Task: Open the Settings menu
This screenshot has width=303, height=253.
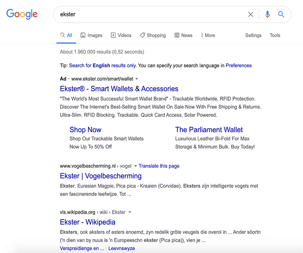Action: [253, 36]
